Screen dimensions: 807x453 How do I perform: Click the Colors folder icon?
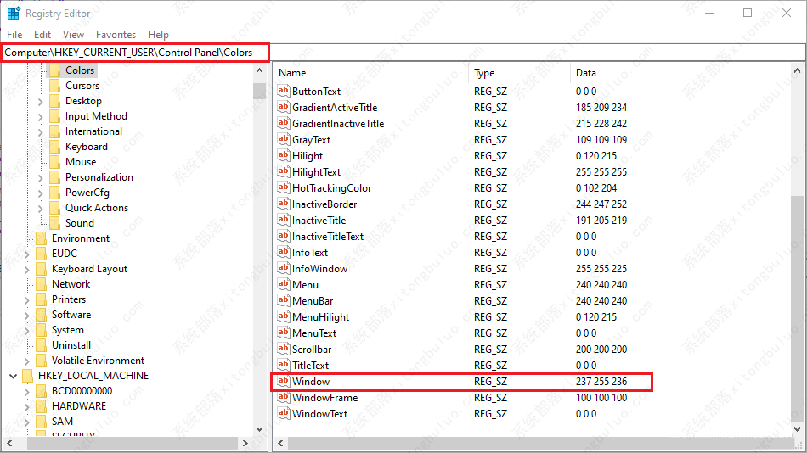pyautogui.click(x=54, y=70)
